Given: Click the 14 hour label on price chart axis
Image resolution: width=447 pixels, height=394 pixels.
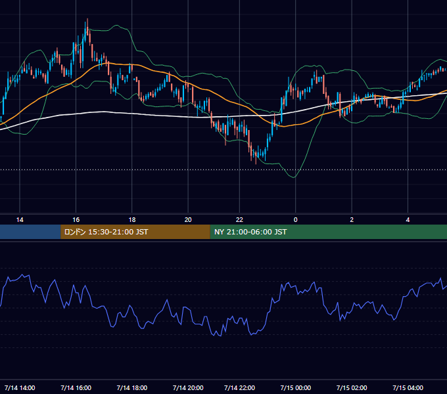Looking at the screenshot, I should click(x=20, y=220).
